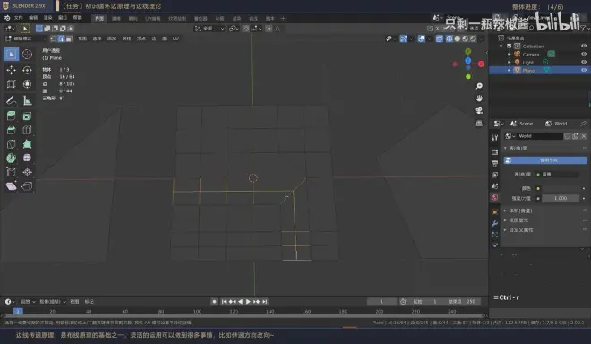
Task: Hide the Light object in outliner
Action: 584,62
